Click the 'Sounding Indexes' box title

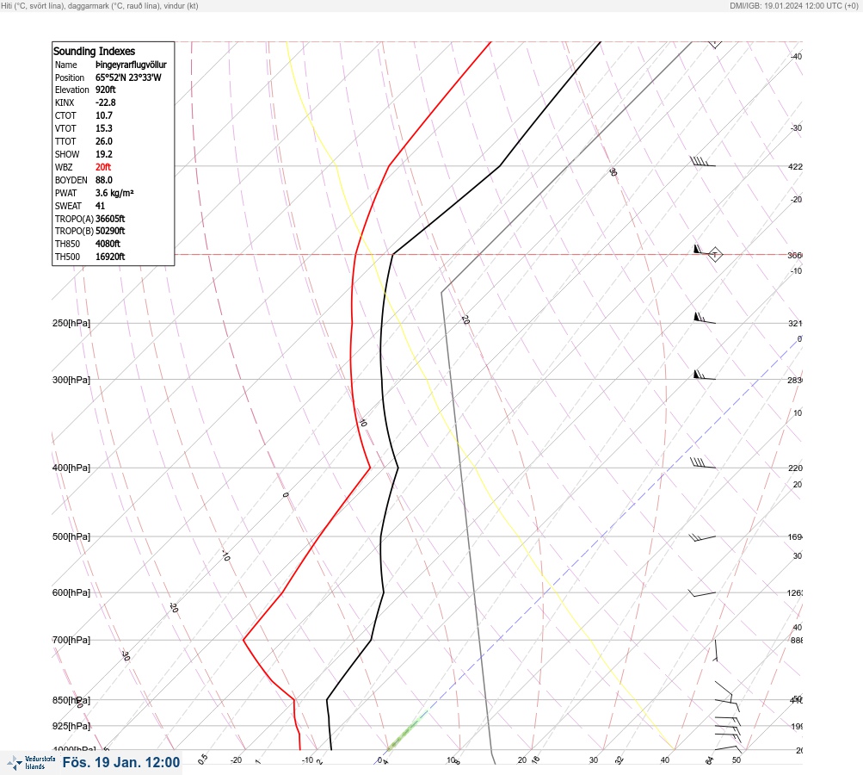(94, 51)
